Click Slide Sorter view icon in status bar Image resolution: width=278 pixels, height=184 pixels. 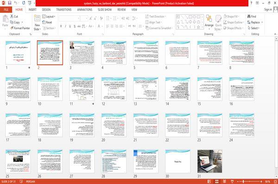217,181
